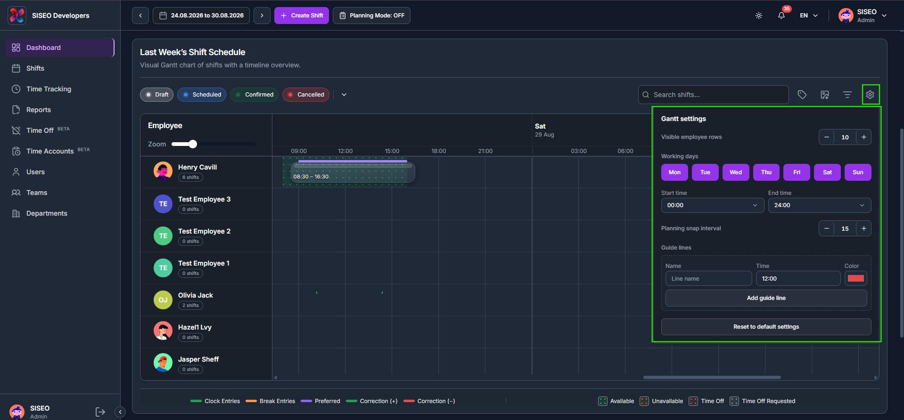Click Jasper Sheff's avatar

(163, 363)
